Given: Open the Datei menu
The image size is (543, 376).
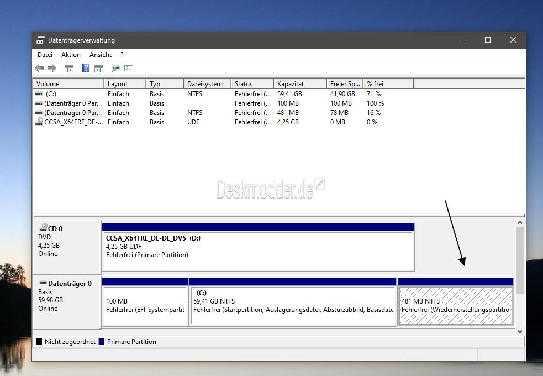Looking at the screenshot, I should pos(45,55).
